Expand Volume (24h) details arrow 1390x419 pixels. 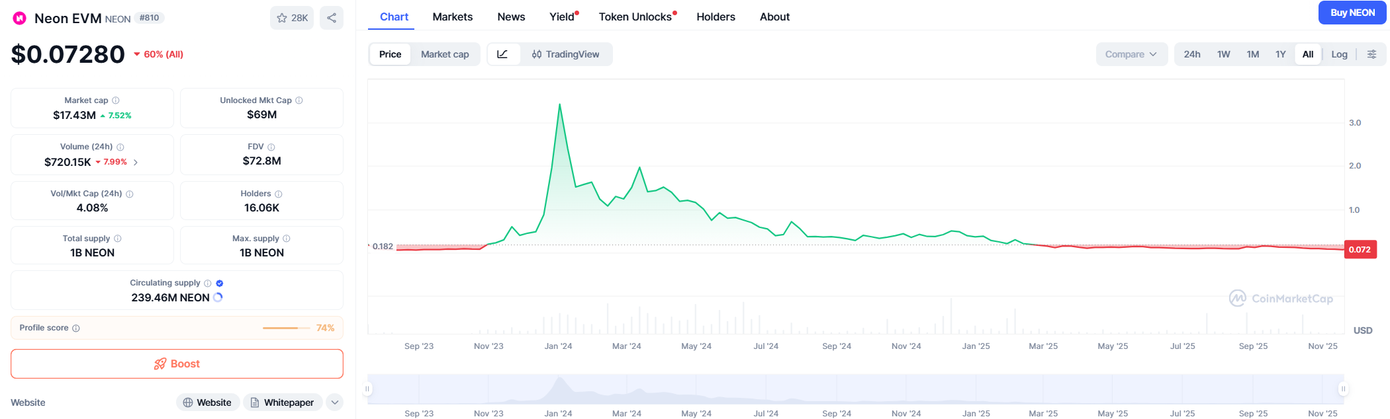point(136,162)
